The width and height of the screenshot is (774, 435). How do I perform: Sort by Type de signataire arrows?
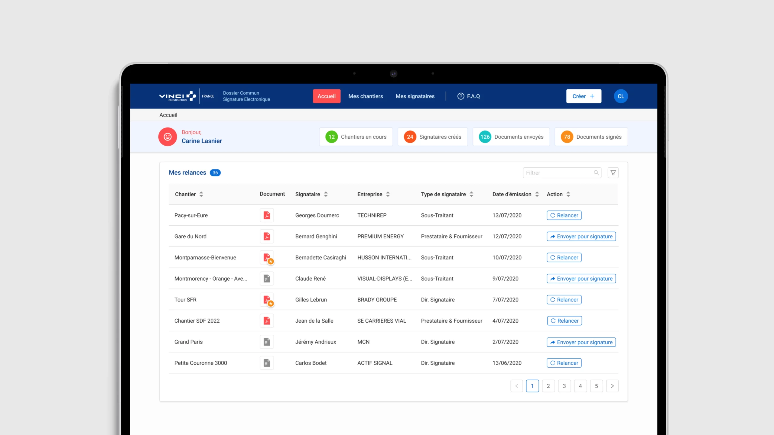(x=471, y=194)
